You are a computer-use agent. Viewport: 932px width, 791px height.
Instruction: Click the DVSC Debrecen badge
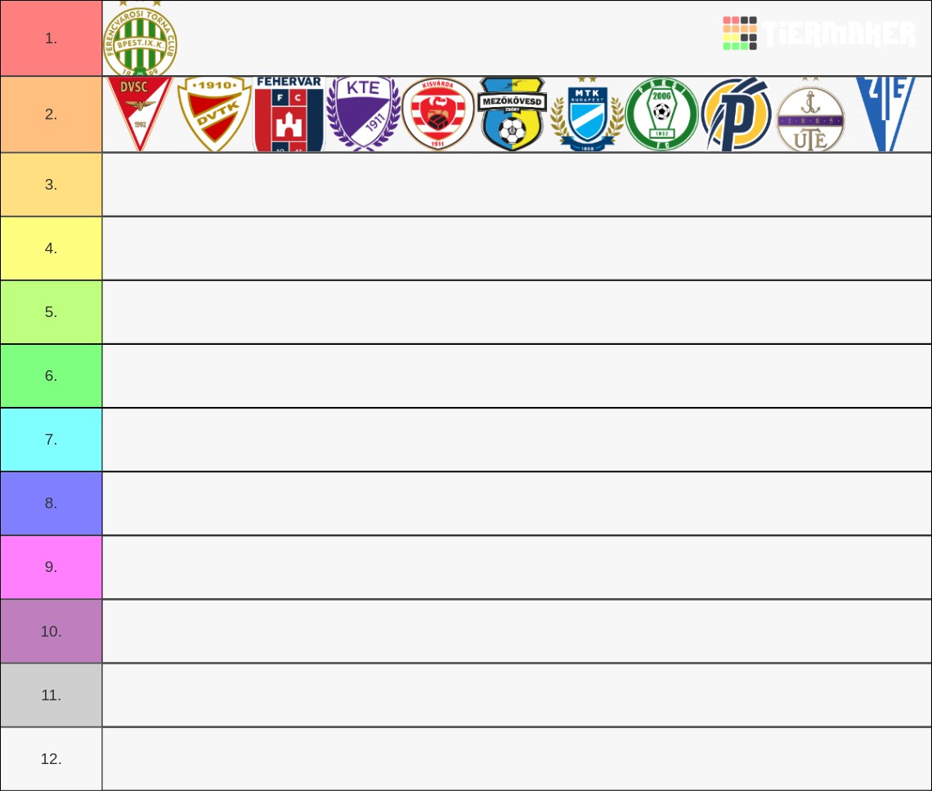139,114
